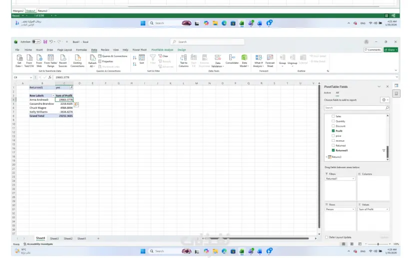This screenshot has width=410, height=258.
Task: Add a new sheet with plus button
Action: (98, 239)
